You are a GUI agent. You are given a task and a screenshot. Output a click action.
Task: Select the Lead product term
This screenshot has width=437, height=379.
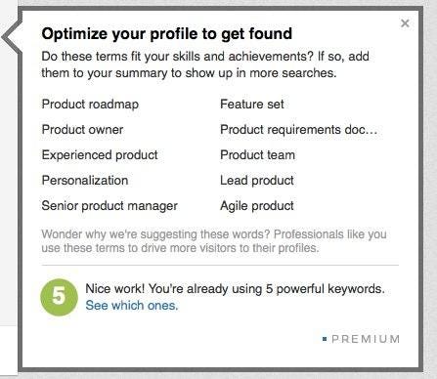pyautogui.click(x=257, y=181)
